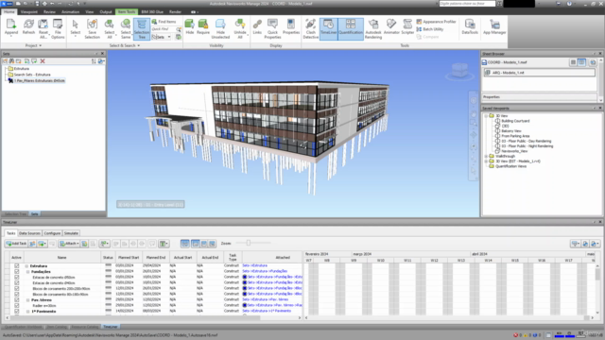
Task: Adjust the TimeLiner Zoom slider
Action: (249, 243)
